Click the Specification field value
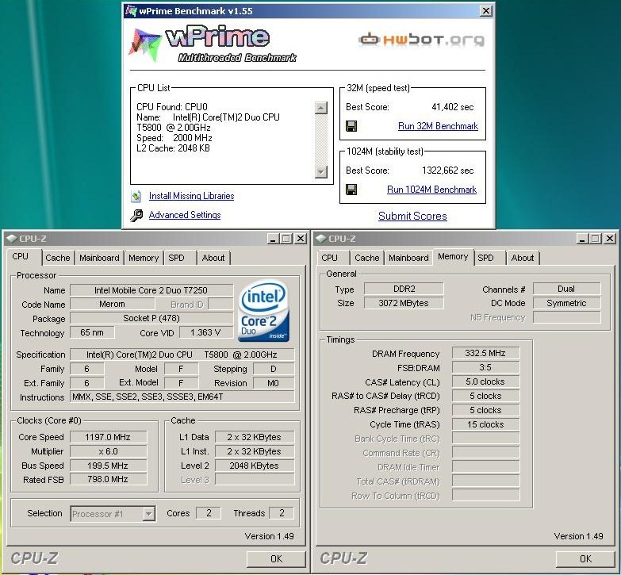Image resolution: width=621 pixels, height=575 pixels. 182,355
